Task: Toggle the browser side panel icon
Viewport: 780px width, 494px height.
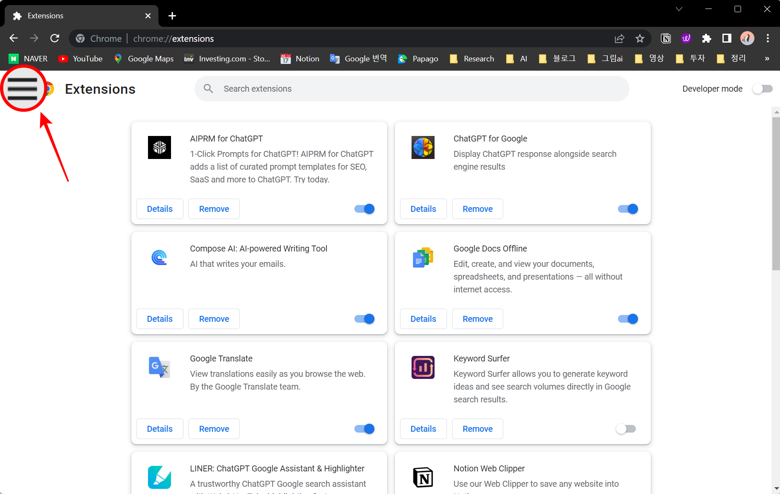Action: [727, 38]
